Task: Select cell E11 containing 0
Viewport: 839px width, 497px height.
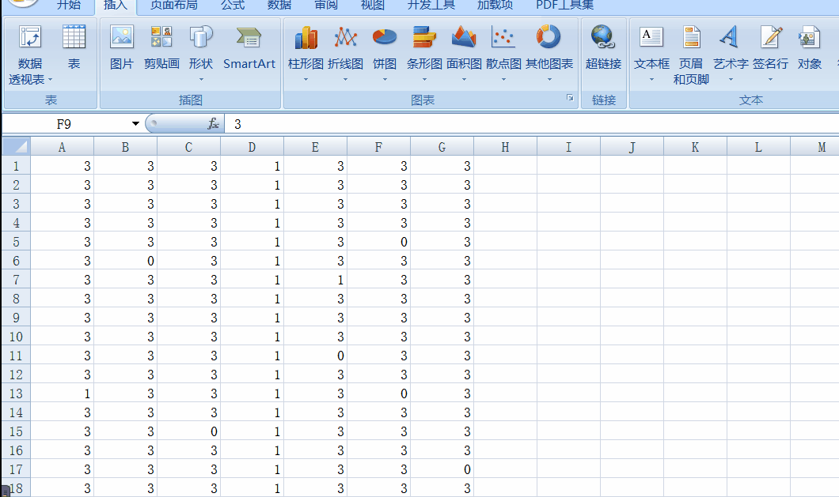Action: coord(315,356)
